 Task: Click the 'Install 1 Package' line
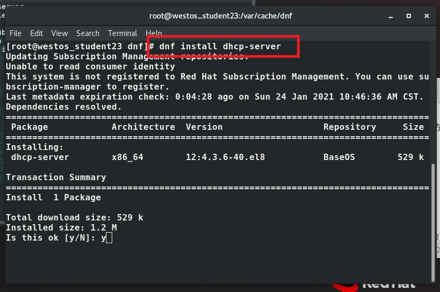53,197
